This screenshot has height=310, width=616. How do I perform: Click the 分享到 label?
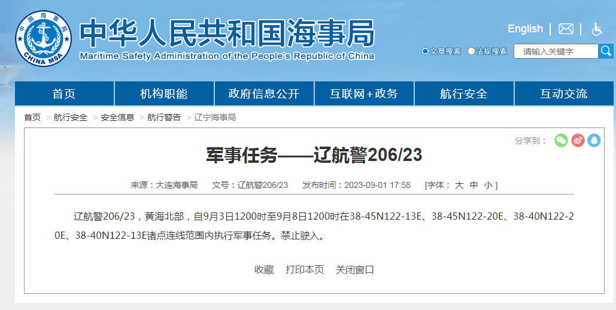(x=530, y=141)
